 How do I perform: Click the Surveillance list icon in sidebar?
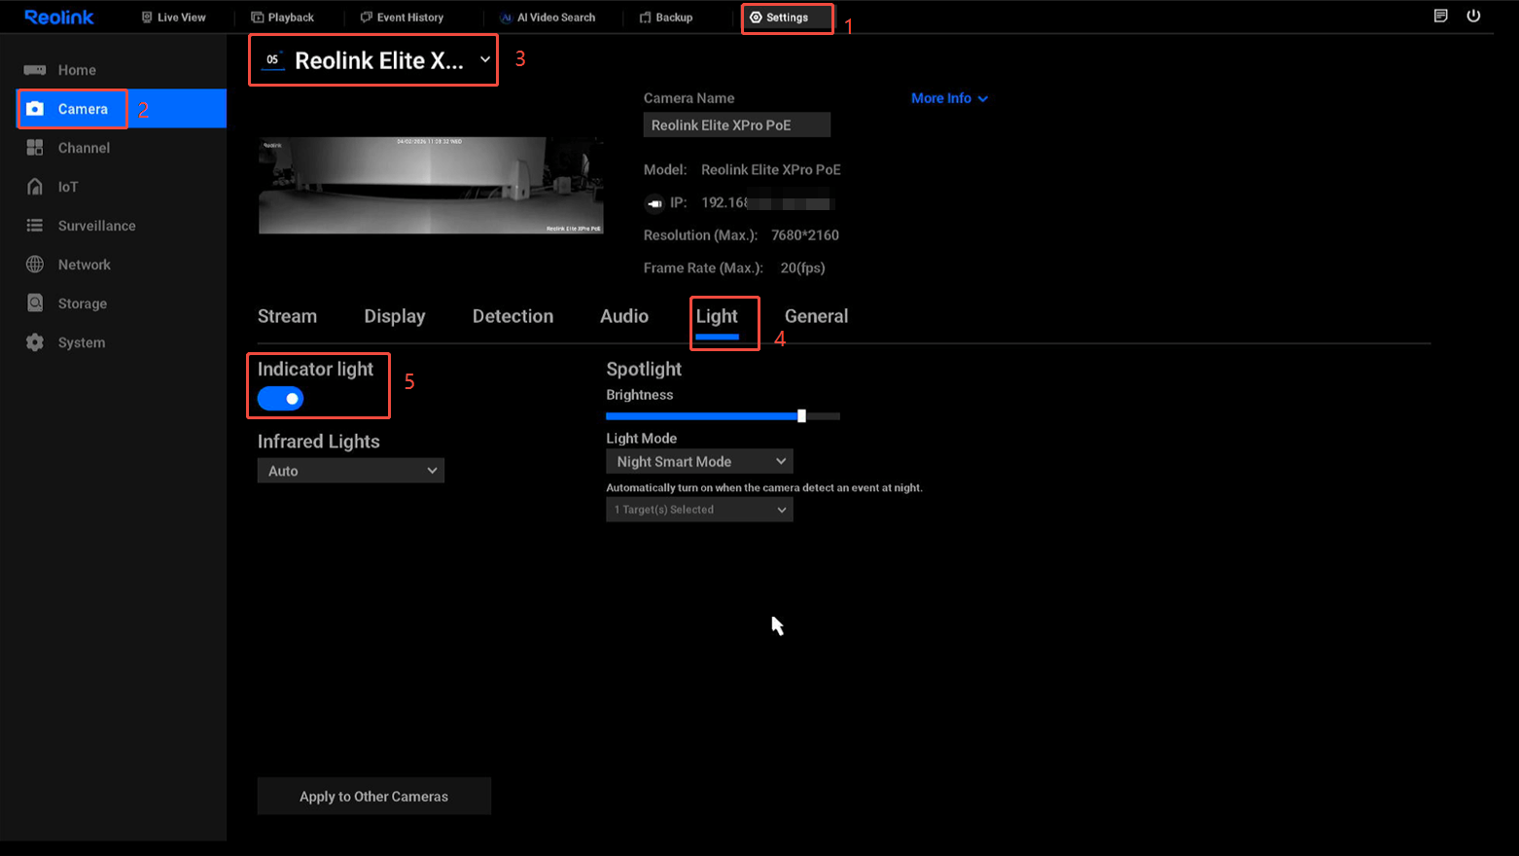click(35, 226)
